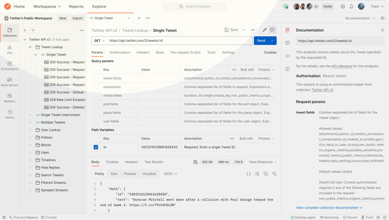Open the Postman Console
389x220 pixels.
pos(49,217)
